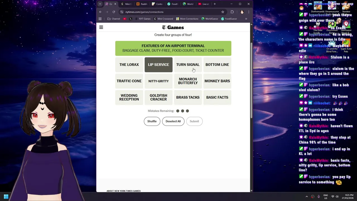Open Umamusume desktop shortcut

point(332,8)
